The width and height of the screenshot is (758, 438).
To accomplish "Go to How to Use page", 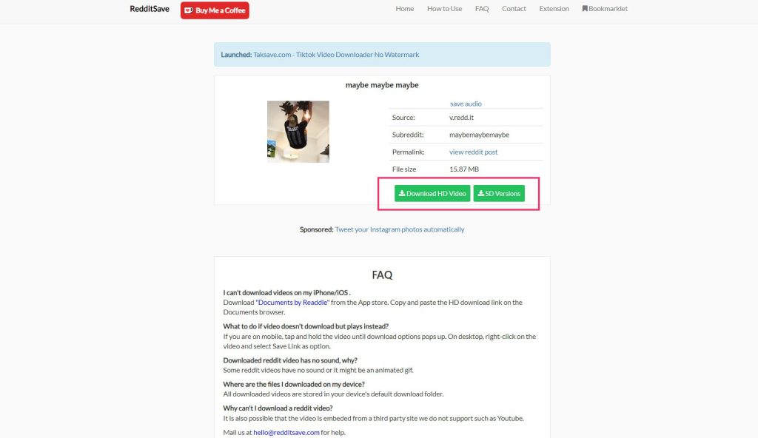I will [x=444, y=9].
